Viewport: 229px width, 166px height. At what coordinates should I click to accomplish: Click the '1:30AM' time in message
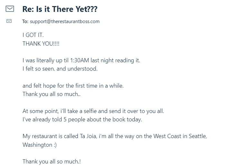tap(79, 60)
